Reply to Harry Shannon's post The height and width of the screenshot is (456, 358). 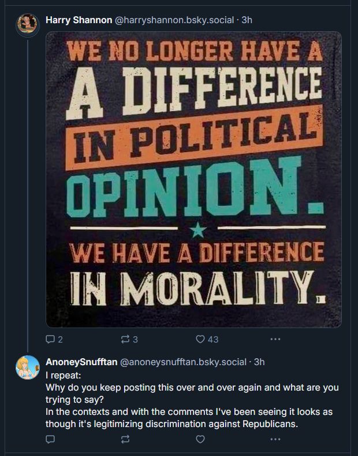[50, 339]
